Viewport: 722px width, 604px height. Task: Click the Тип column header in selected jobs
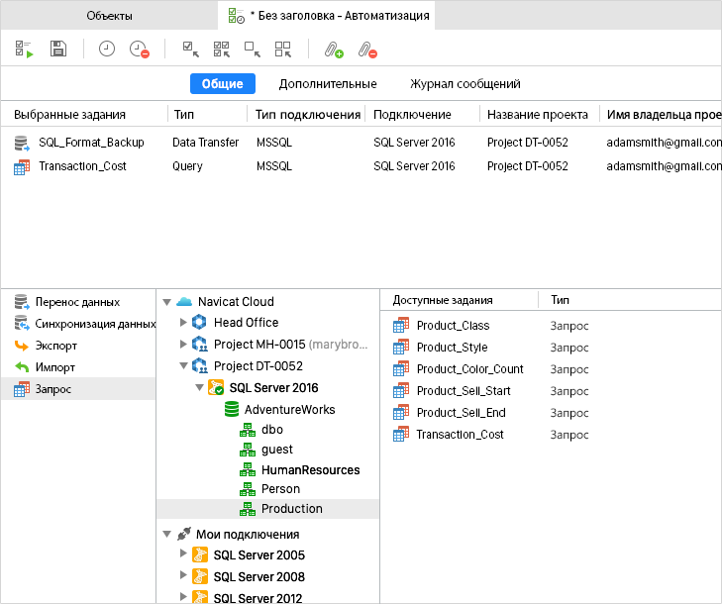[208, 114]
